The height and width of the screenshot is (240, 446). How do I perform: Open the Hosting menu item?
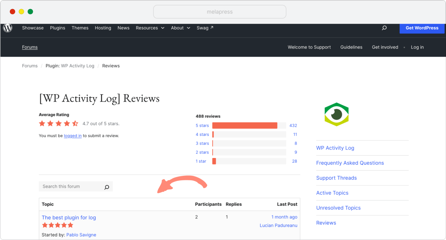coord(103,28)
